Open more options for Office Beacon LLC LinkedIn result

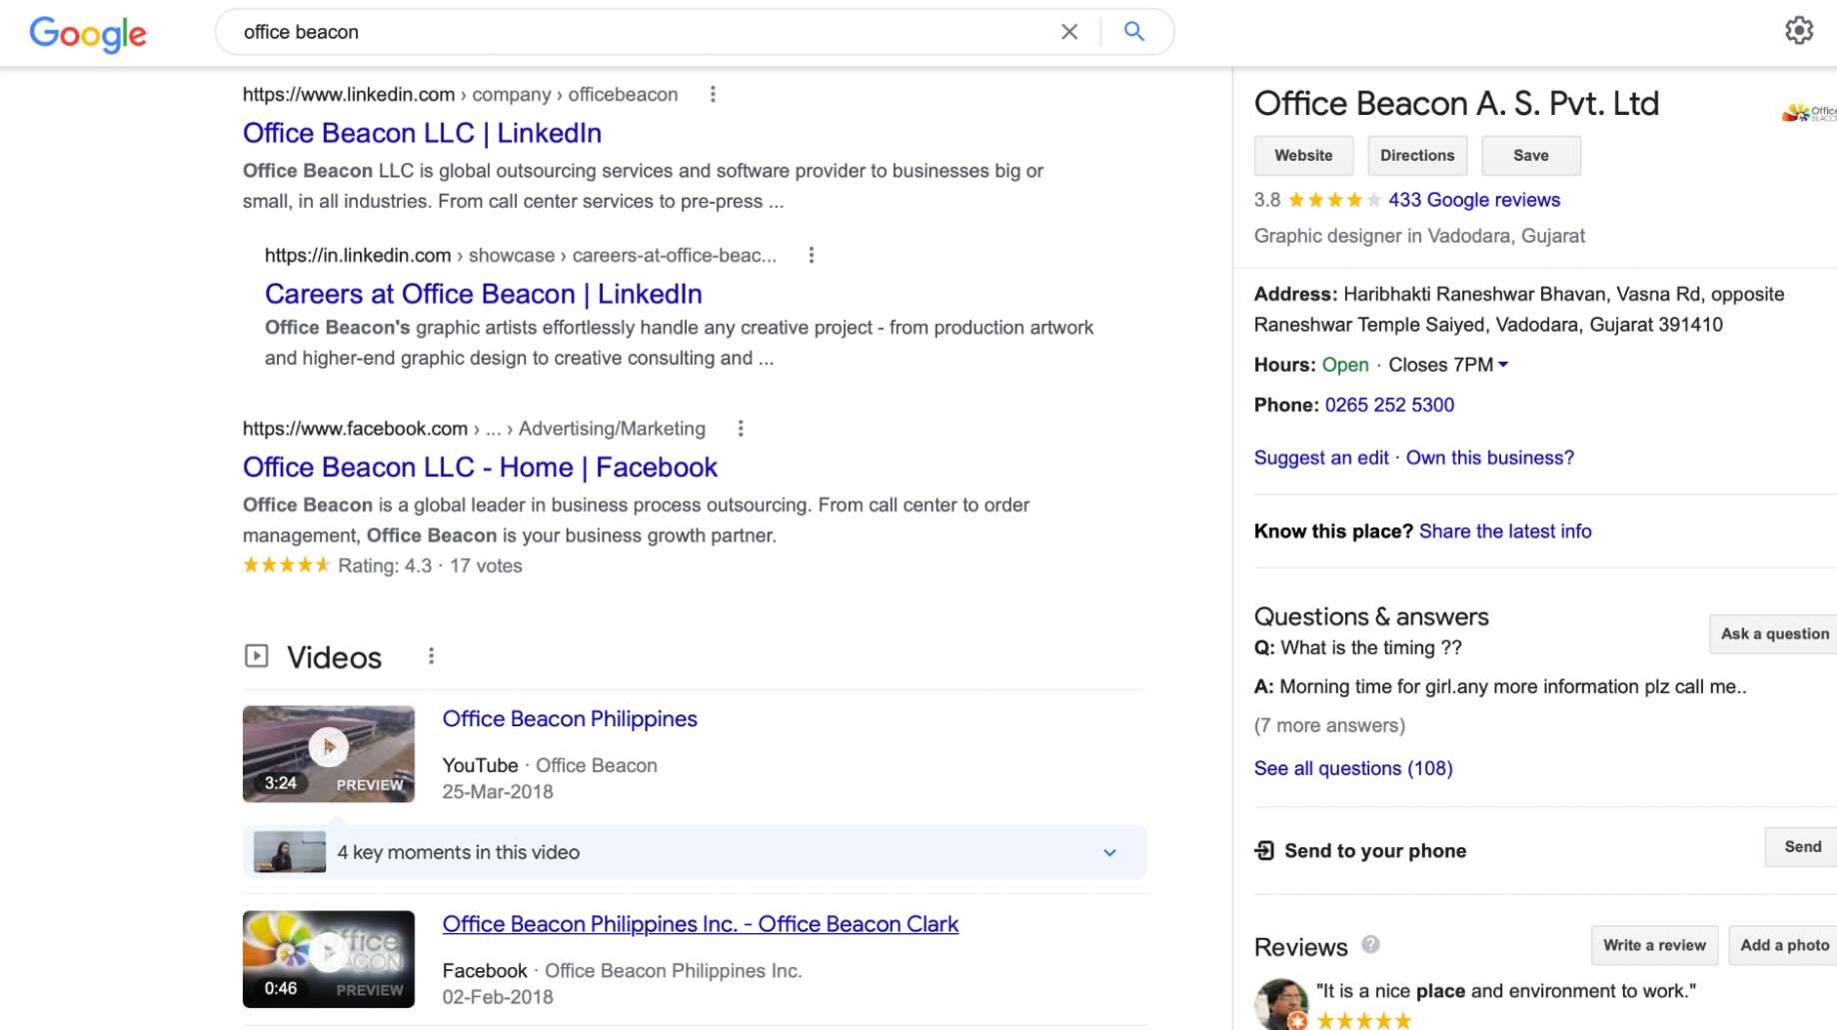tap(713, 95)
